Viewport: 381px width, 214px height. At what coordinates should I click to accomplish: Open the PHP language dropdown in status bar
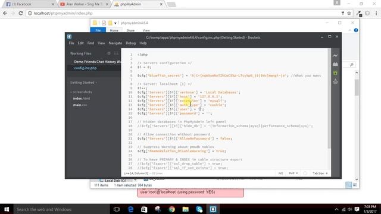point(293,173)
